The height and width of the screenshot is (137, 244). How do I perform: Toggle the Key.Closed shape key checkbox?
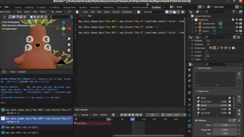click(x=230, y=102)
